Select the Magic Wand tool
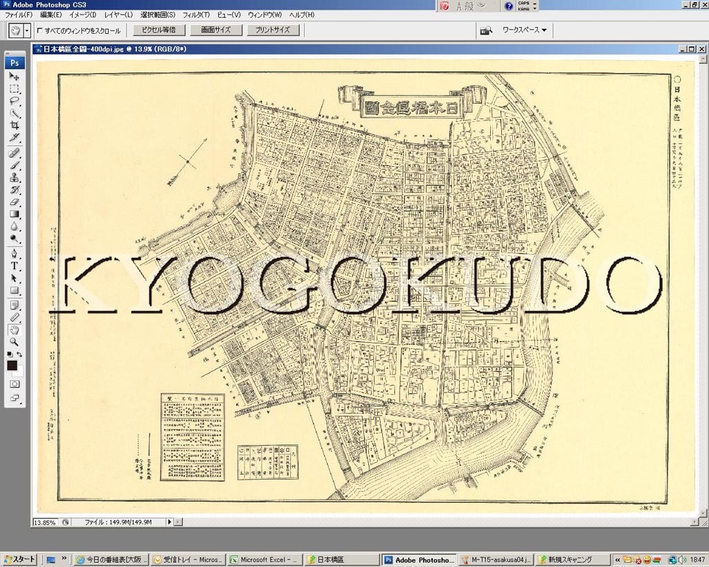 click(x=15, y=113)
